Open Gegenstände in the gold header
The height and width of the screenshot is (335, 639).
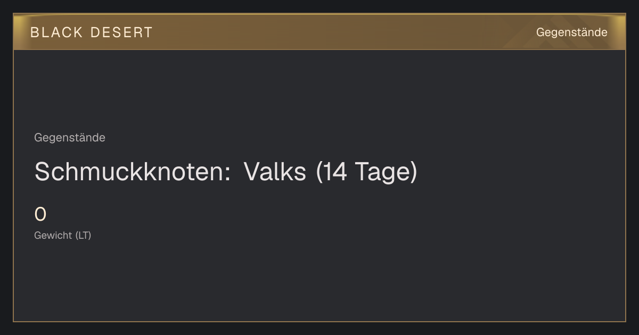point(571,32)
